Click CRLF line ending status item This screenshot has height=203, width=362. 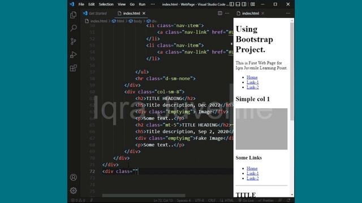212,201
